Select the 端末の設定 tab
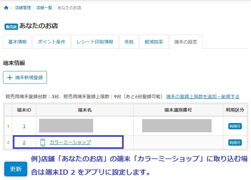 tap(186, 42)
